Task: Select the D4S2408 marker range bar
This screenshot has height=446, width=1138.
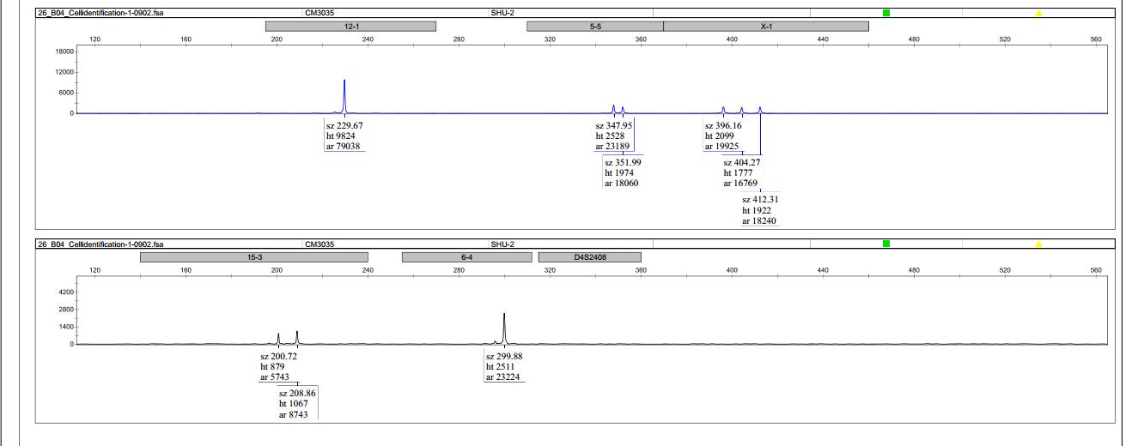Action: tap(590, 257)
